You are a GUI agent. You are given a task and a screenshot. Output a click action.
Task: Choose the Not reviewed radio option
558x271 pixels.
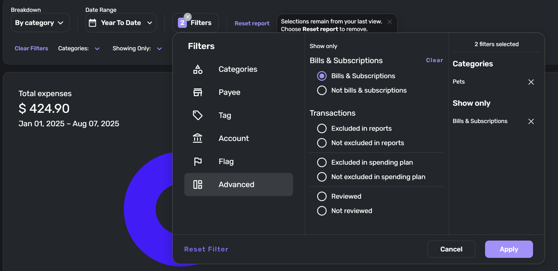[x=322, y=211]
